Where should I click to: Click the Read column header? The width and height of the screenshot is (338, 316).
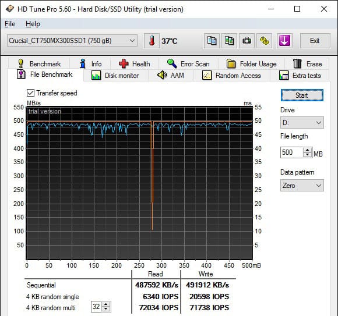coord(155,274)
